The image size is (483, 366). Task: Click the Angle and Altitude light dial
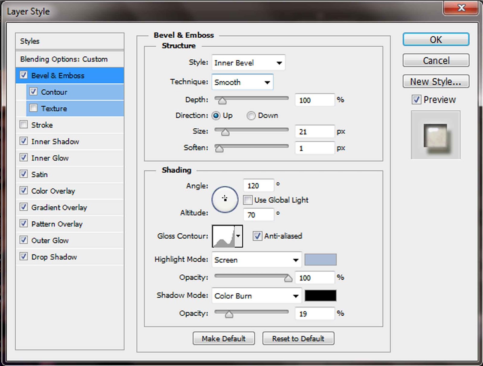pos(225,199)
